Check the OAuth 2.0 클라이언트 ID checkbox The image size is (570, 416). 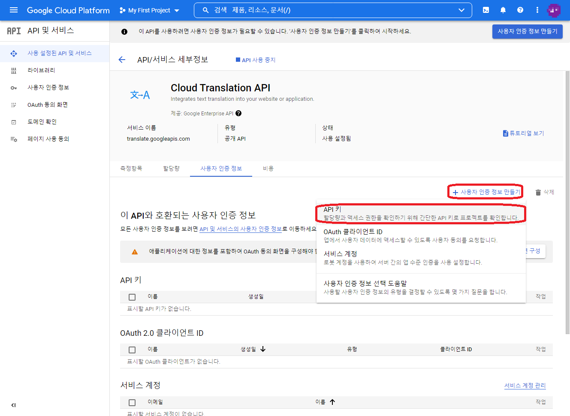[132, 350]
